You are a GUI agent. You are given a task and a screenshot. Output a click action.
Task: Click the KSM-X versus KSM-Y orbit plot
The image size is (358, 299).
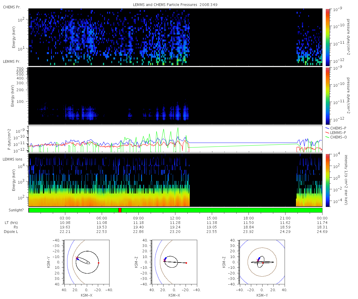click(x=87, y=262)
